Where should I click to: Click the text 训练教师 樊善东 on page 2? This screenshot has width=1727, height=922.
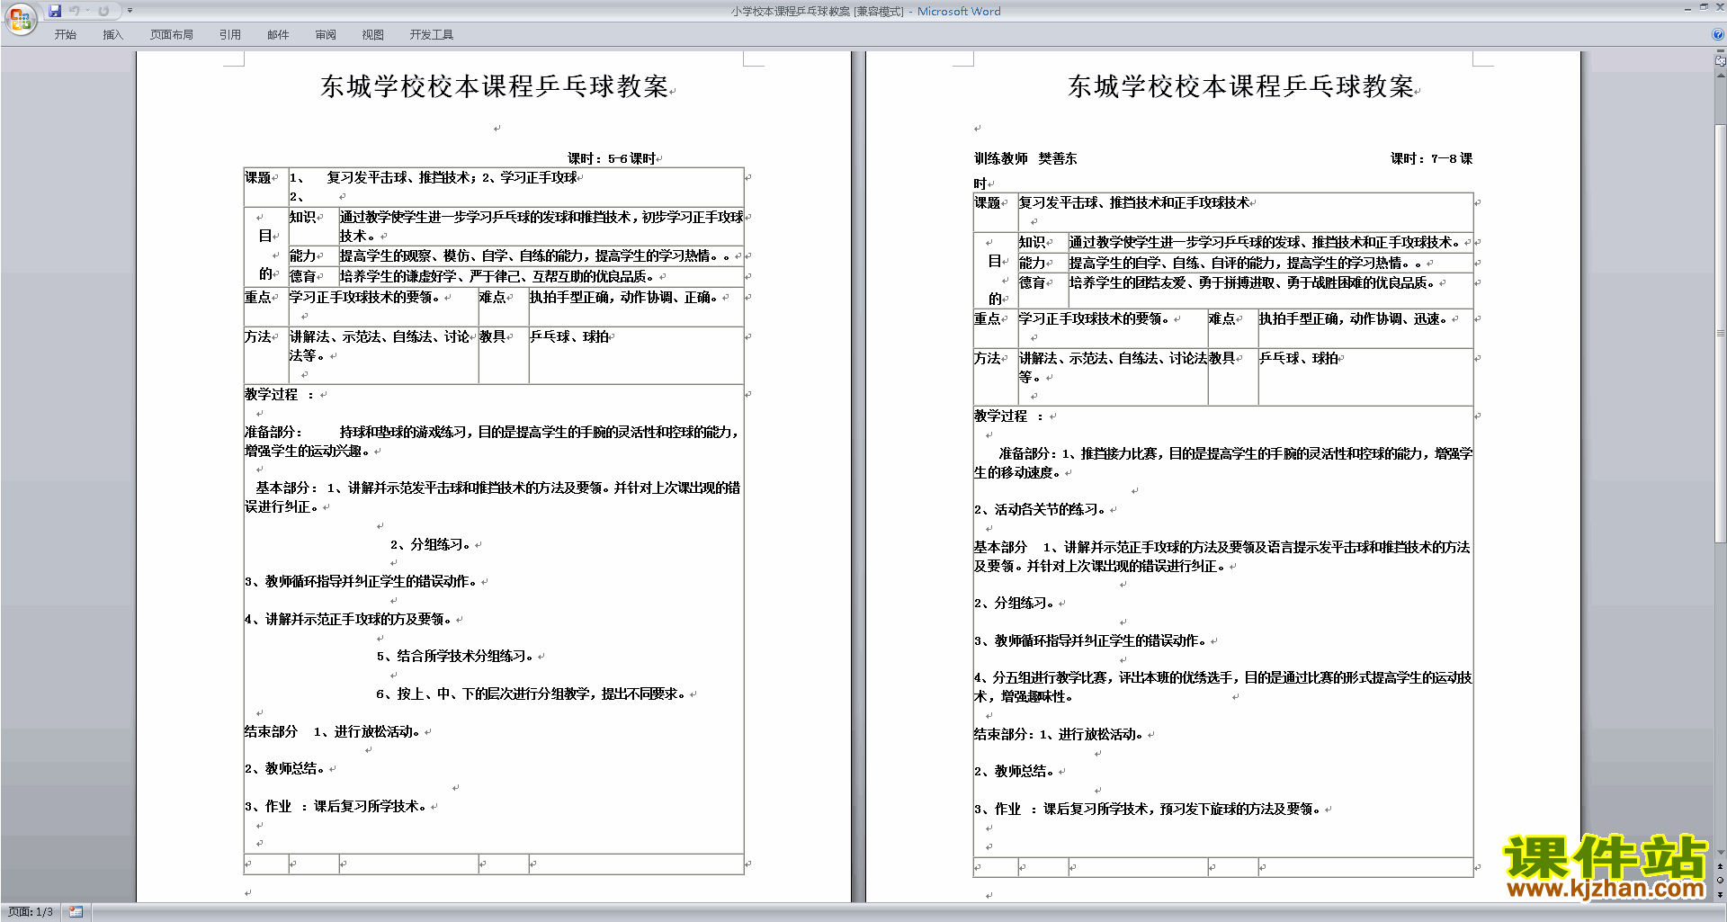(1025, 158)
